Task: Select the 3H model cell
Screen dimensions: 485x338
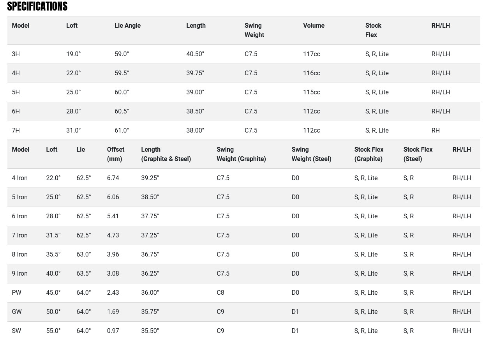Action: [16, 54]
